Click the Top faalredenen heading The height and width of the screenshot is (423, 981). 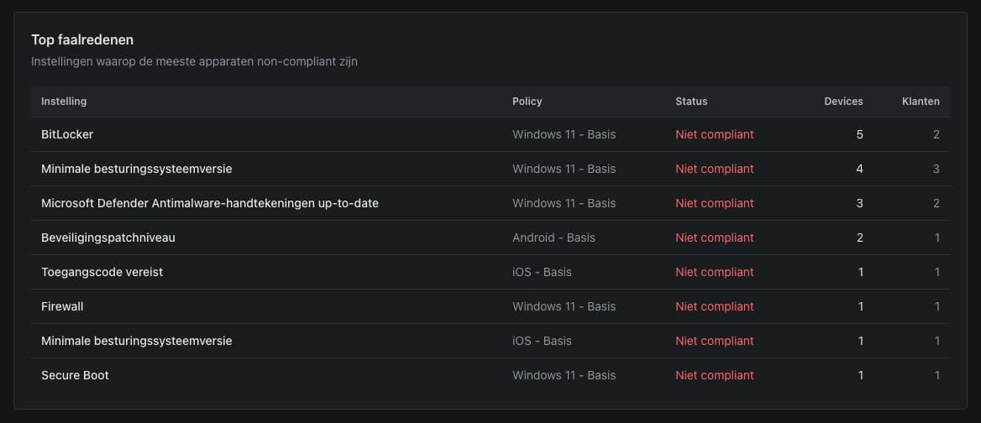[82, 40]
